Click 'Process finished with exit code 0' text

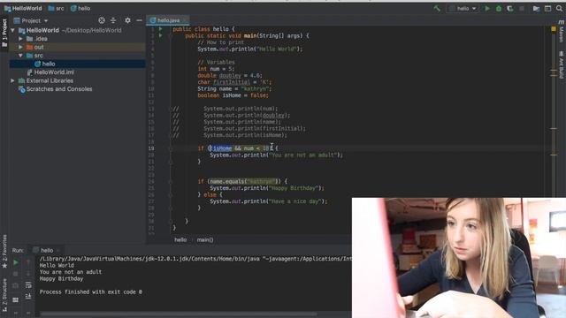tap(90, 292)
